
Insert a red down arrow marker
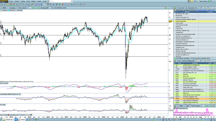(63, 4)
